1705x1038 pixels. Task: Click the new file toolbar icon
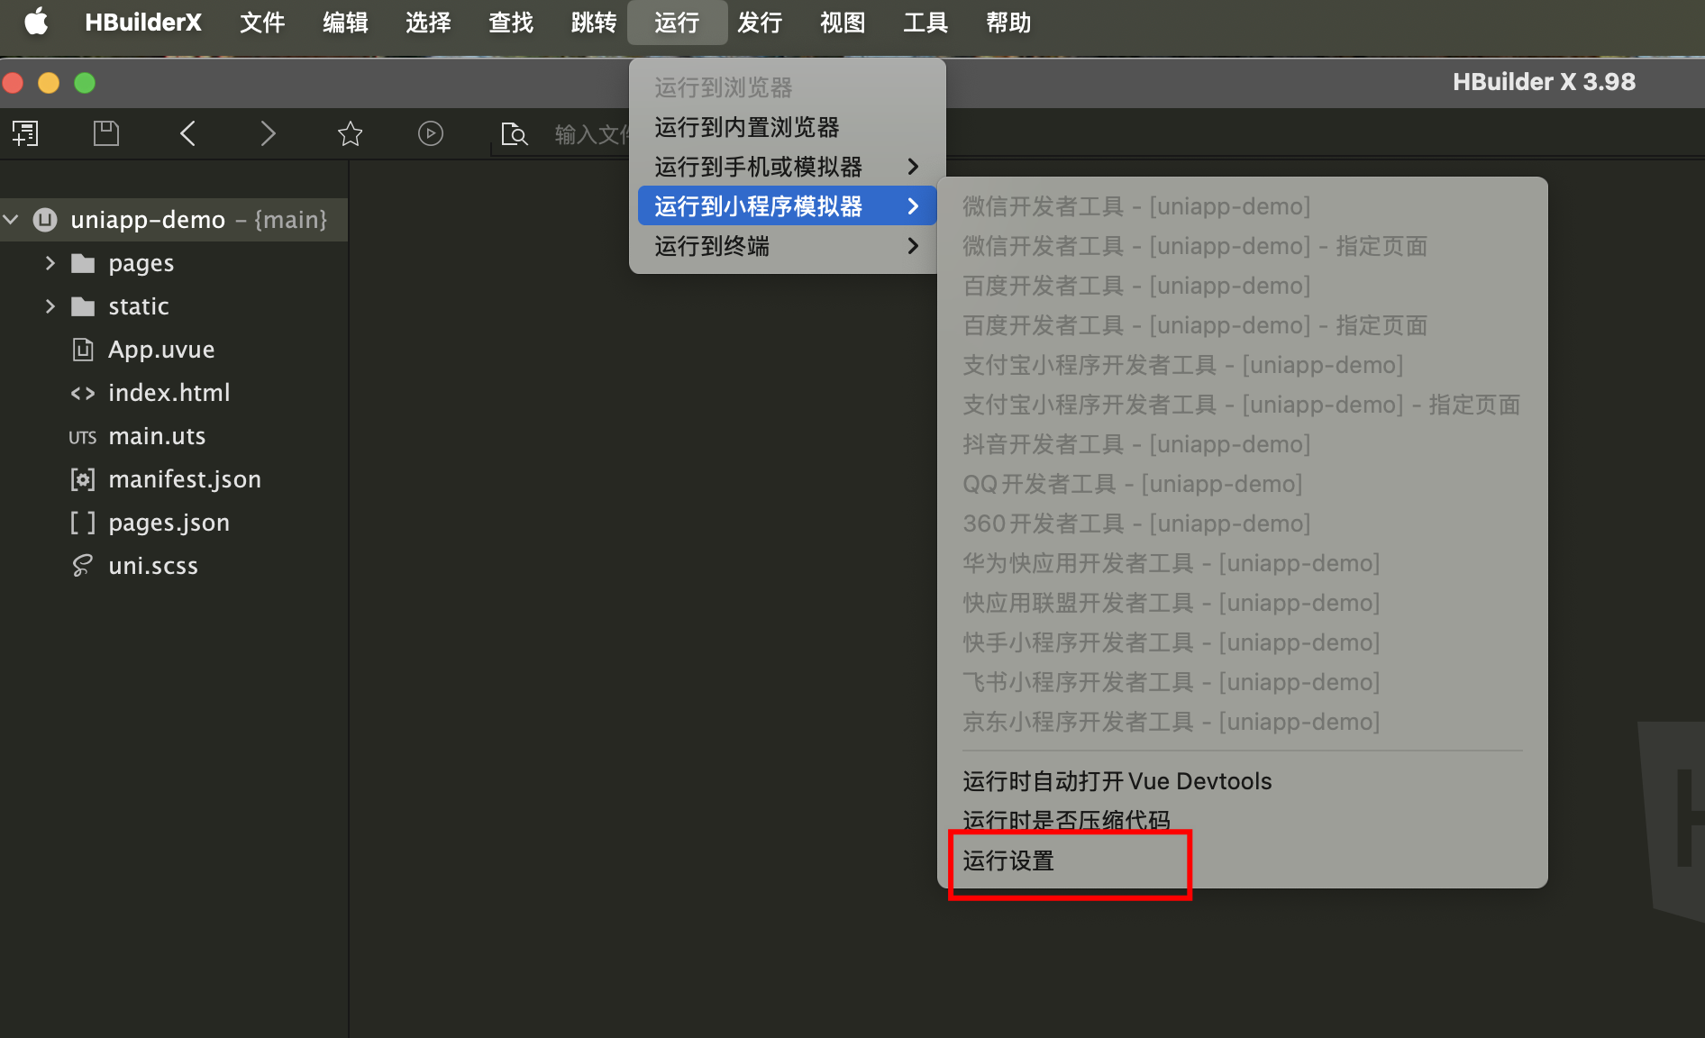25,134
